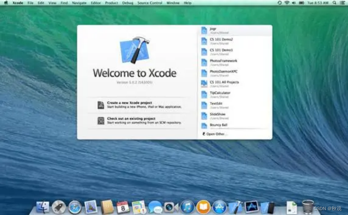
Task: Open the Xcode application menu
Action: pyautogui.click(x=18, y=3)
